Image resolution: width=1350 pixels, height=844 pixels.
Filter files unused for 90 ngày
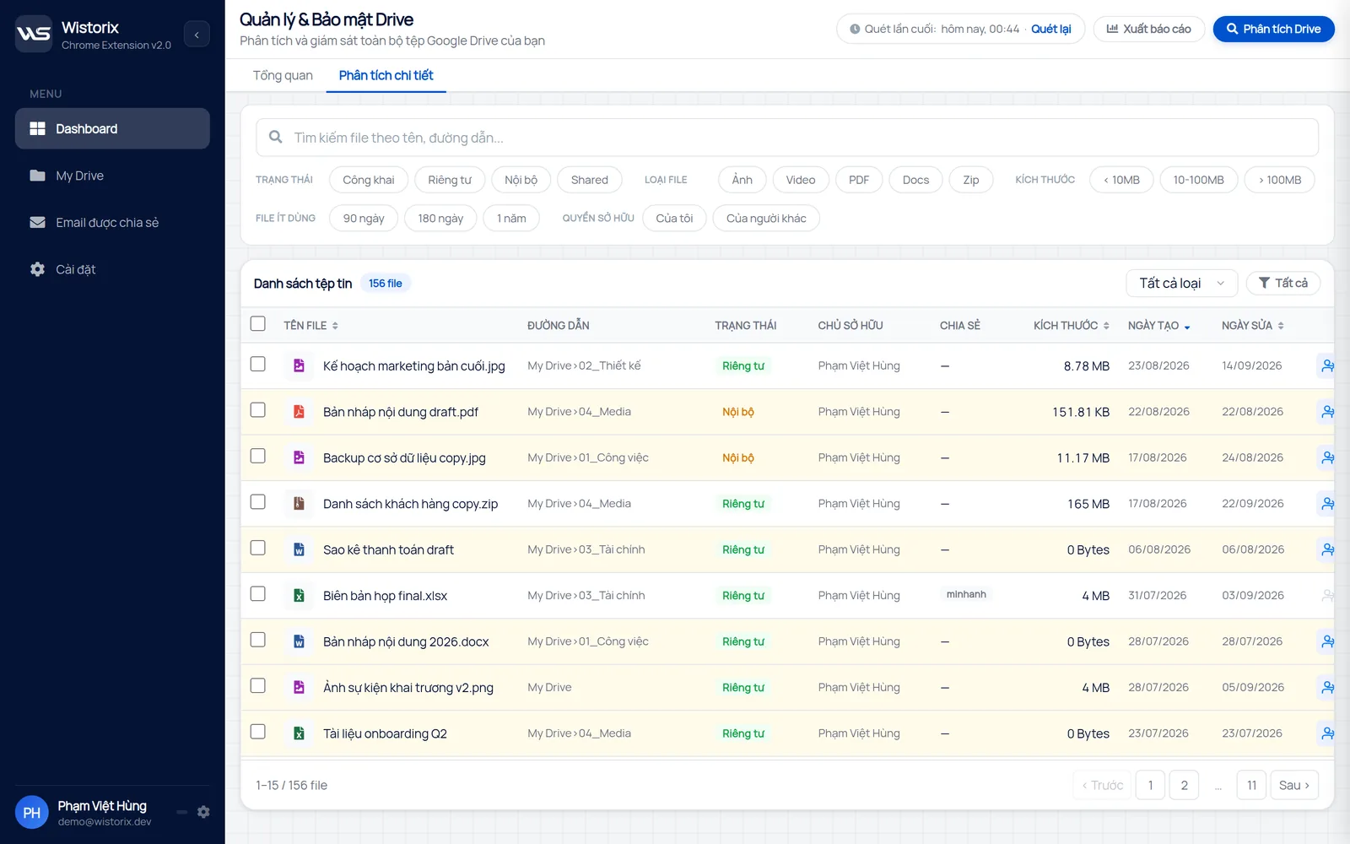click(364, 218)
